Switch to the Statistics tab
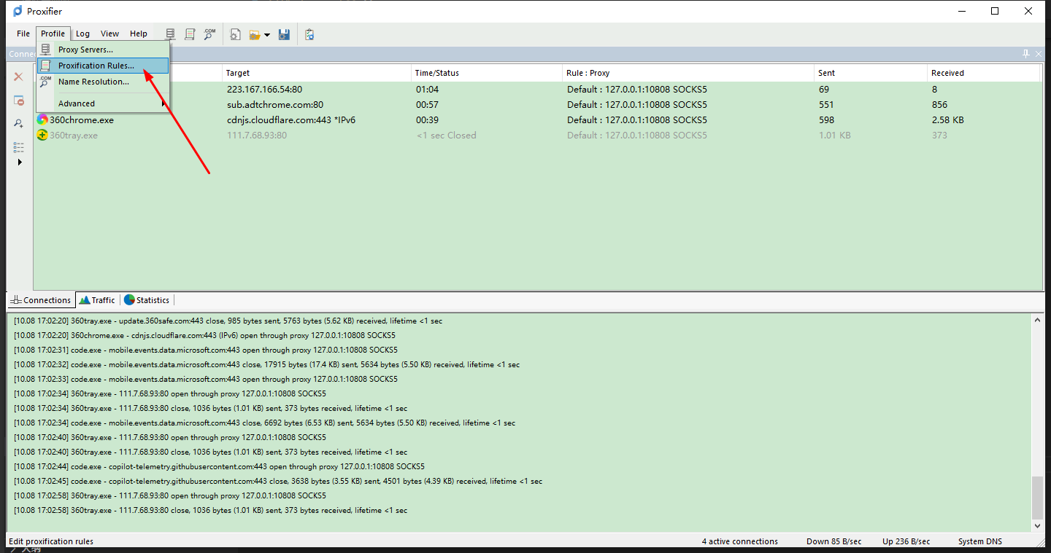 pyautogui.click(x=147, y=300)
